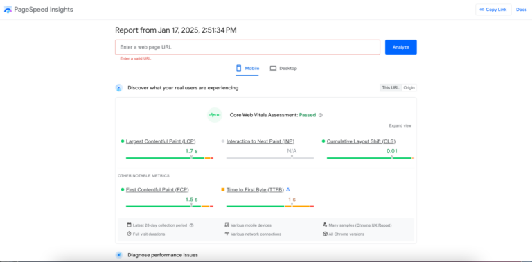Click the OTHER NOTABLE METRICS label
This screenshot has width=532, height=262.
coord(143,176)
